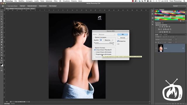
Task: Open the Filtro menu
Action: point(56,1)
